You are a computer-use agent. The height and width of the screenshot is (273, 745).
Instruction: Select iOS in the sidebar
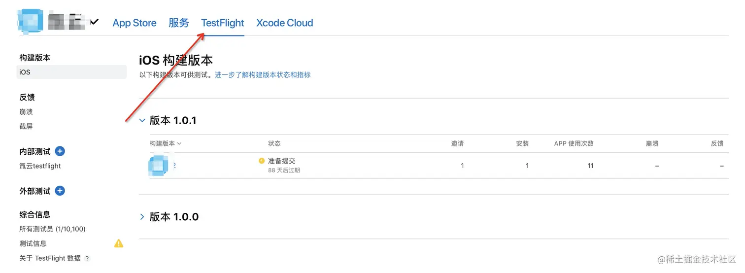25,72
